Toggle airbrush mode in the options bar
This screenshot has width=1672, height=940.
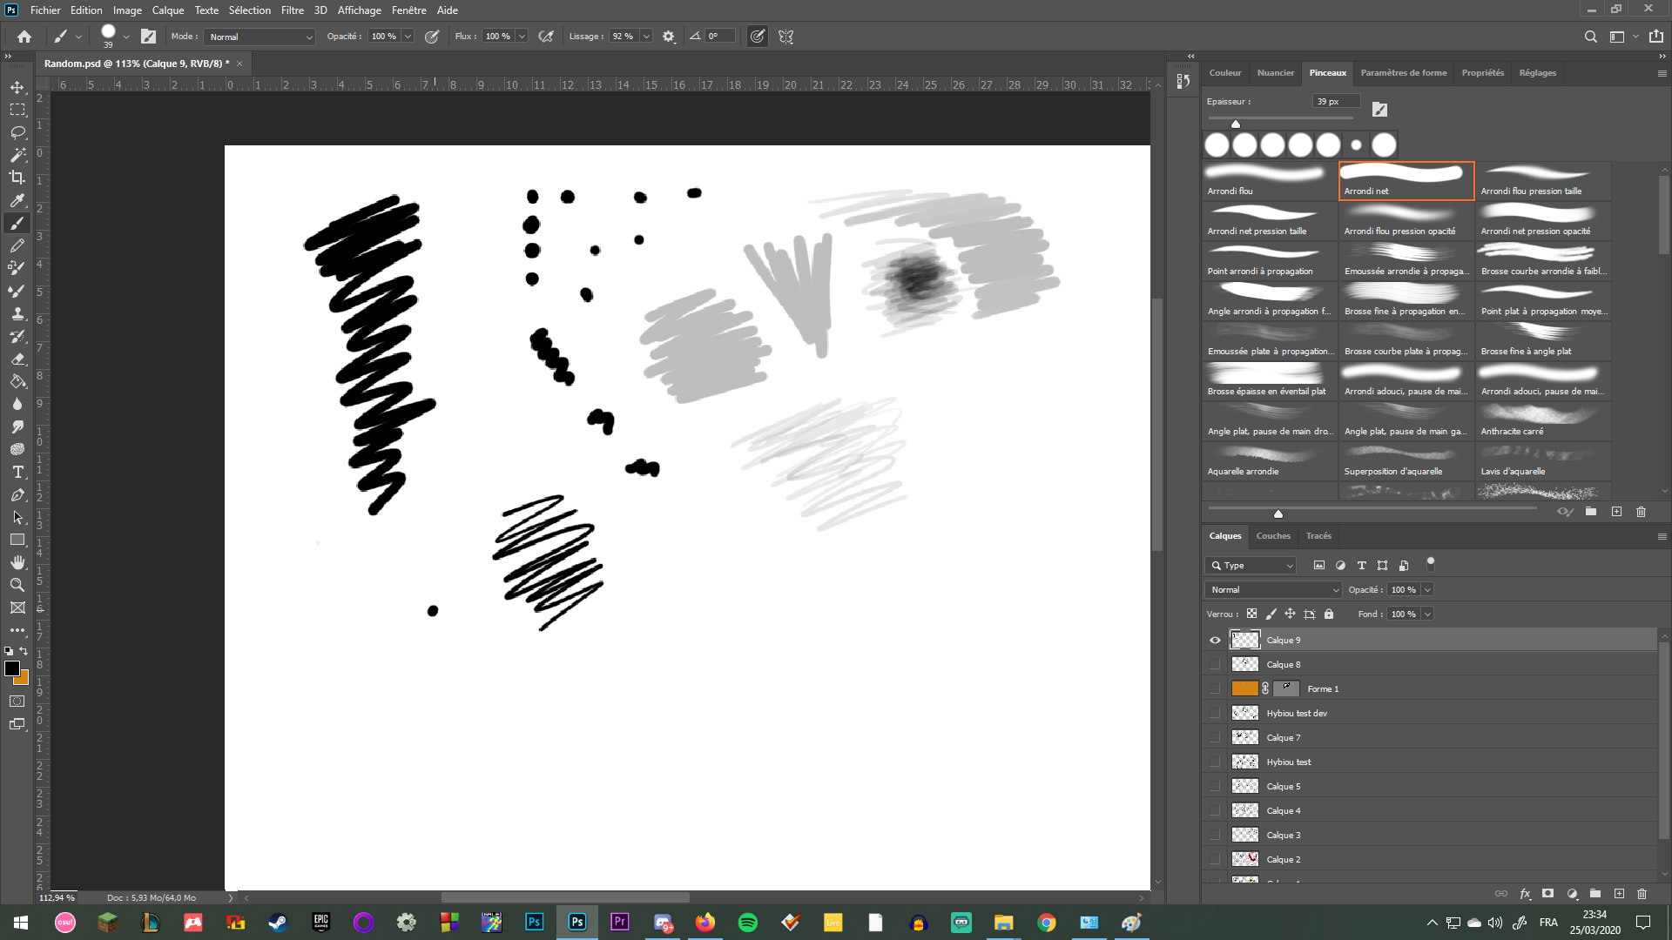tap(545, 37)
